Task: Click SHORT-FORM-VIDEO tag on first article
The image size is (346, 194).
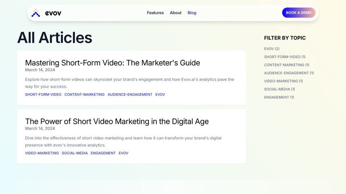Action: coord(43,94)
